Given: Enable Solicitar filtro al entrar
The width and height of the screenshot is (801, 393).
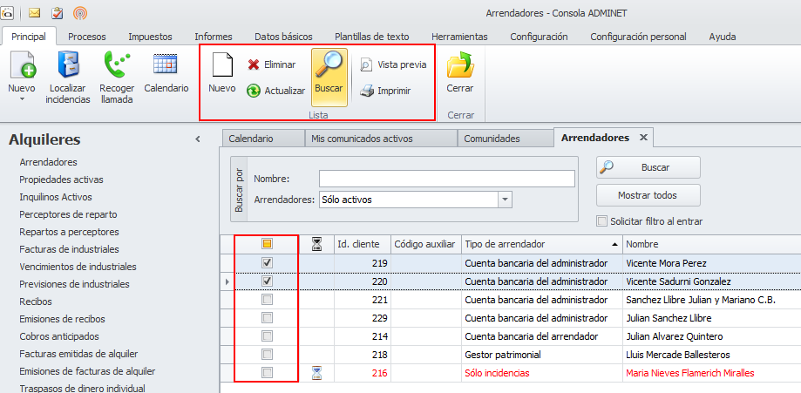Looking at the screenshot, I should coord(602,221).
